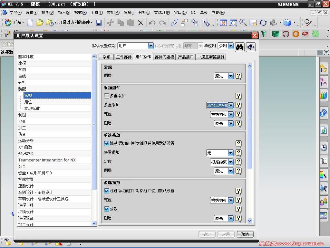The width and height of the screenshot is (330, 248).
Task: Switch to the 产品接口 tab
Action: (185, 57)
